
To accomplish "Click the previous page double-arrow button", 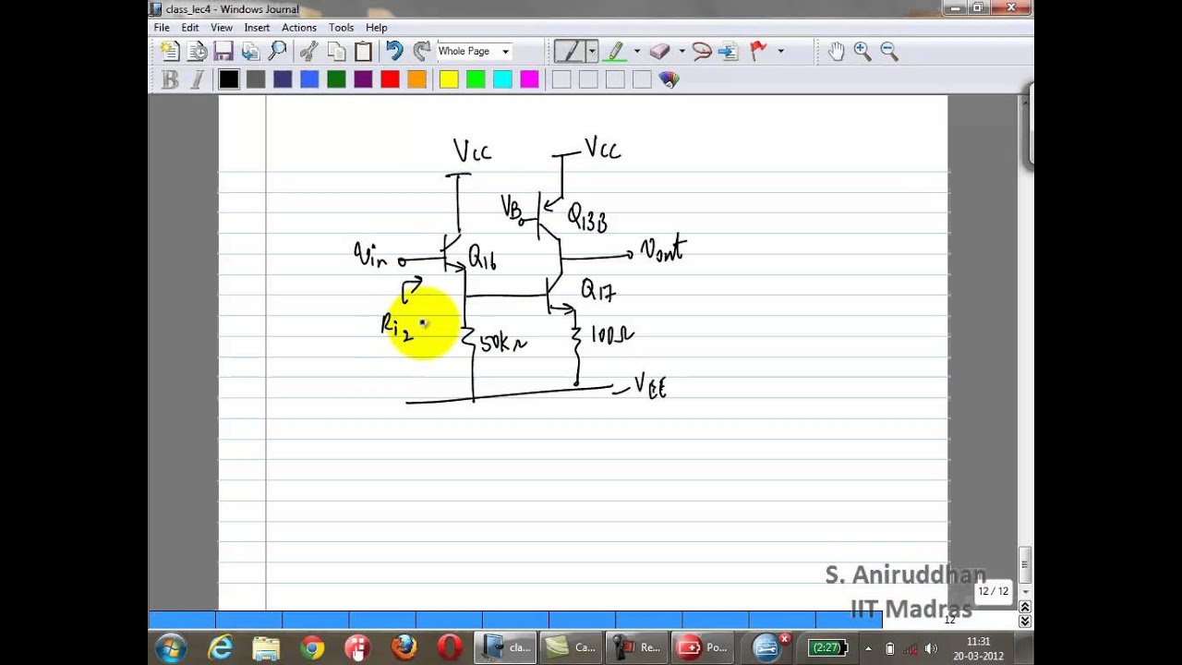I will click(x=1025, y=606).
